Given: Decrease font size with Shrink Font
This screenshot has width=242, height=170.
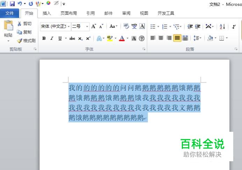Looking at the screenshot, I should click(101, 26).
